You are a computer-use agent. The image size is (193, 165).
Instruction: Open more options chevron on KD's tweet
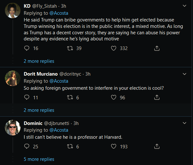pyautogui.click(x=184, y=6)
